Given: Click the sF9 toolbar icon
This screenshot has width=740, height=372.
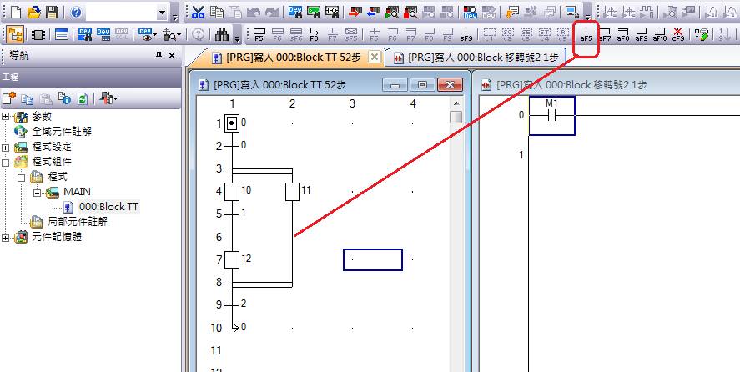Looking at the screenshot, I should click(x=466, y=35).
